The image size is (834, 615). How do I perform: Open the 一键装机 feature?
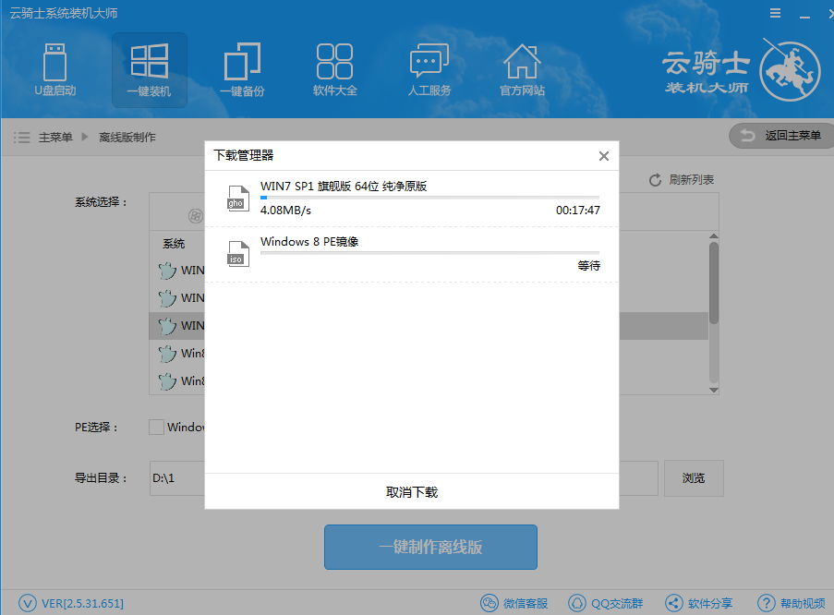point(149,70)
